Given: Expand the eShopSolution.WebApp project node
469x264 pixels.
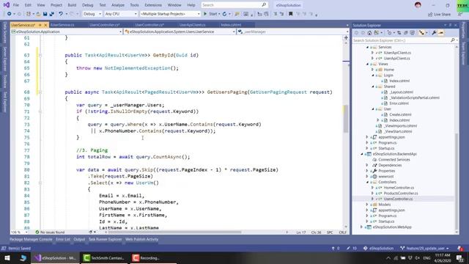Looking at the screenshot, I should 361,227.
